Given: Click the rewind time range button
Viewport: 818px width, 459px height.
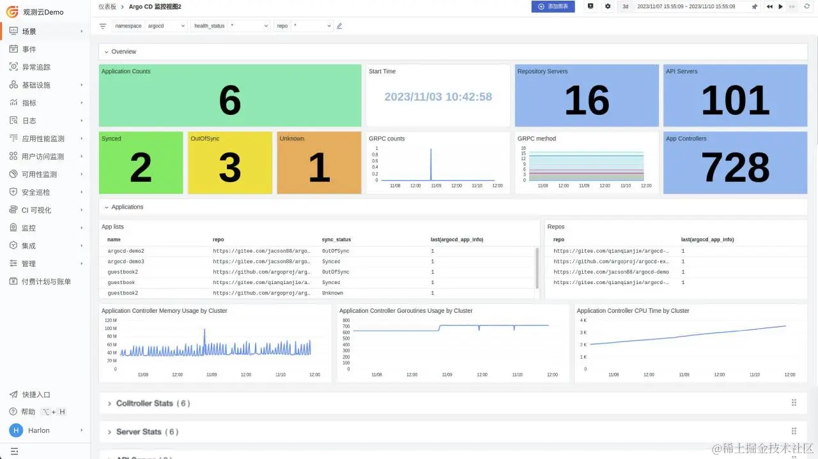Looking at the screenshot, I should pos(769,6).
